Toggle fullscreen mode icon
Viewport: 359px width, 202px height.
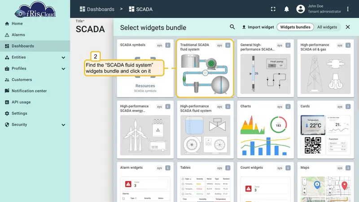pyautogui.click(x=273, y=9)
